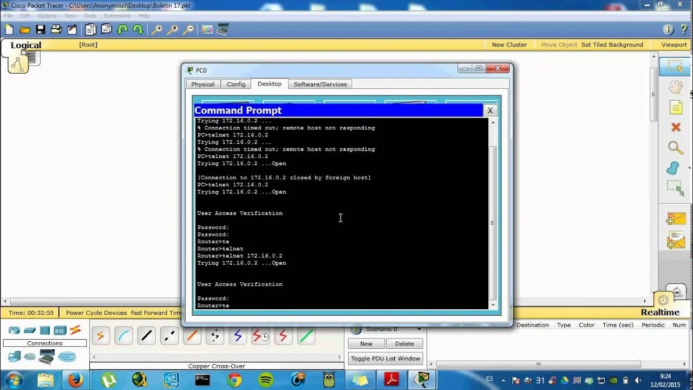
Task: Open the Custom Devices dialog icon
Action: (x=223, y=30)
